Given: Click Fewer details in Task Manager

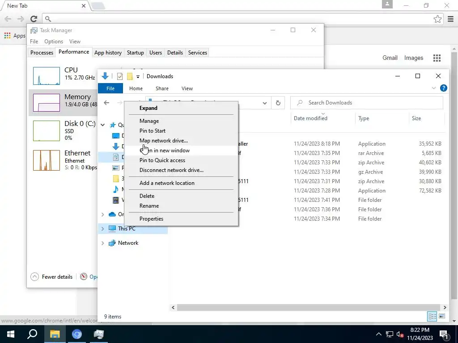Looking at the screenshot, I should point(51,277).
